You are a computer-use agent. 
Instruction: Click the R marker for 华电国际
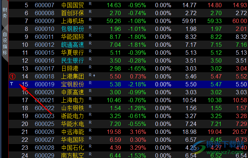click(90, 138)
